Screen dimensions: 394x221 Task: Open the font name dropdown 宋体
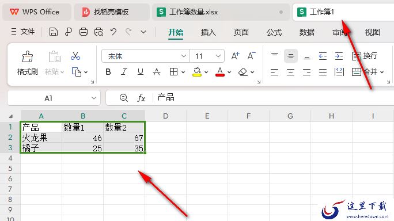point(184,56)
